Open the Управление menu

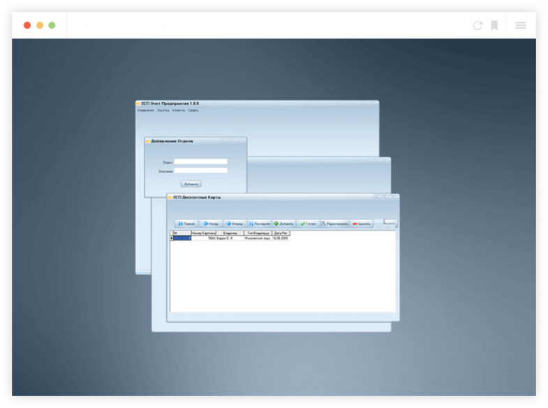point(145,110)
